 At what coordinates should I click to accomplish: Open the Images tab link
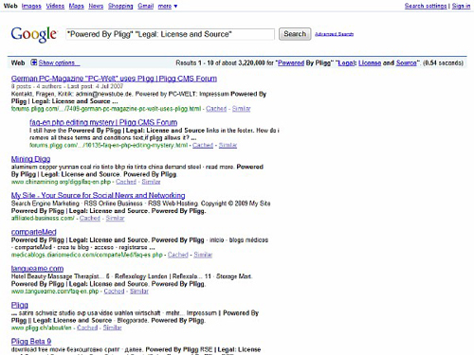click(x=31, y=6)
